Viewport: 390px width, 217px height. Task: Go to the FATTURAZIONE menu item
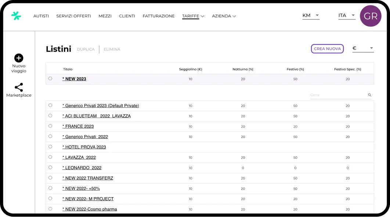click(x=159, y=16)
